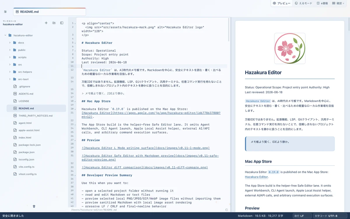Viewport: 350px width, 219px height.
Task: Click the Mac App Store heading in the preview
Action: 258,161
